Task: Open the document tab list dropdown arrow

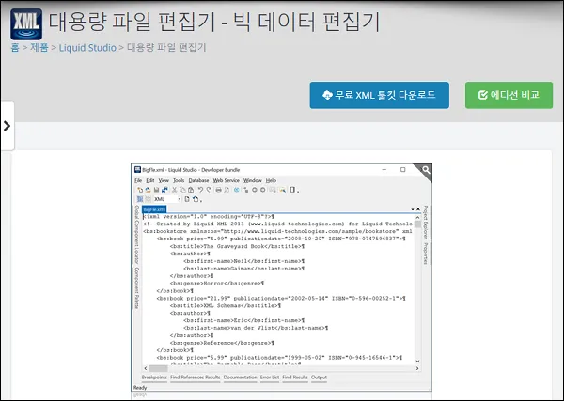Action: [413, 209]
